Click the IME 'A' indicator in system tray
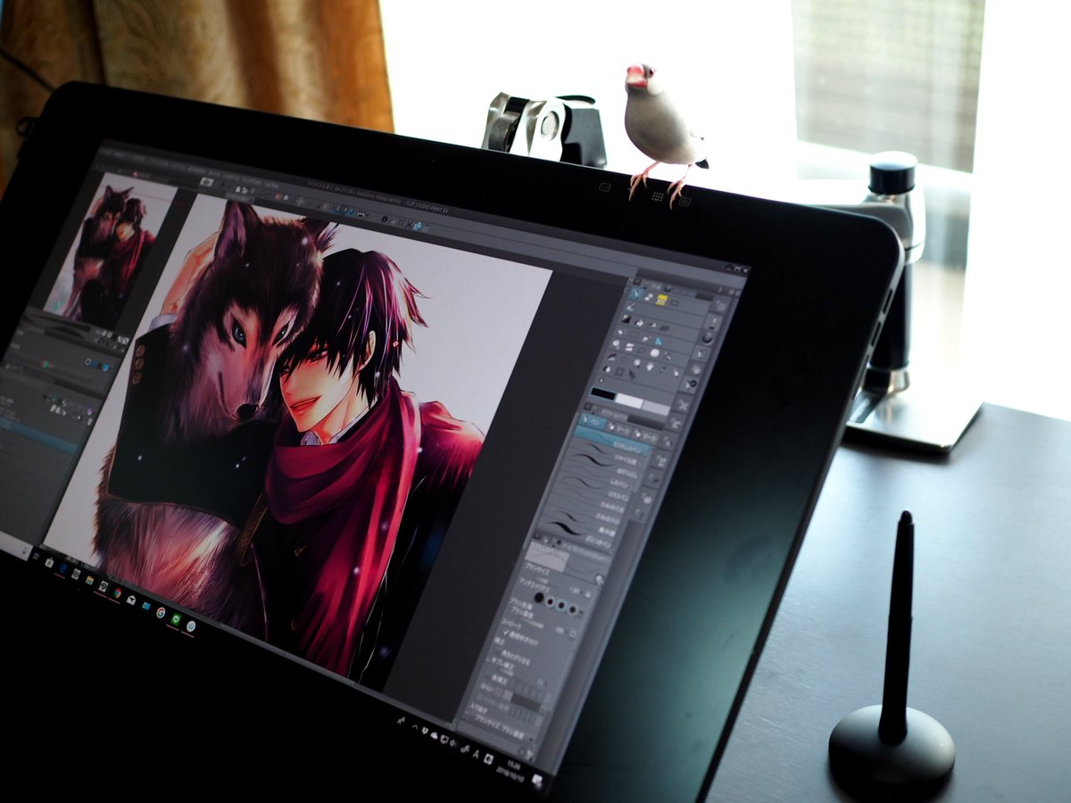1071x803 pixels. [x=476, y=754]
